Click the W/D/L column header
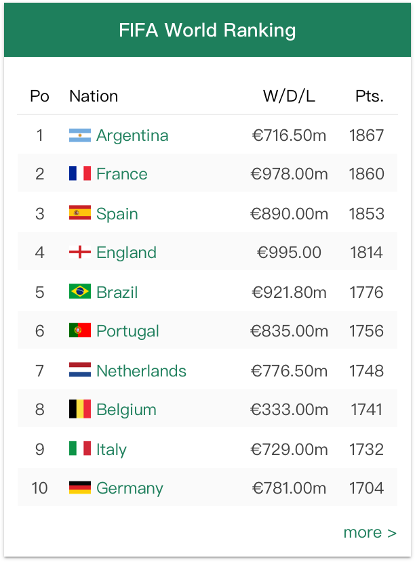Screen dimensions: 415x562 (289, 96)
